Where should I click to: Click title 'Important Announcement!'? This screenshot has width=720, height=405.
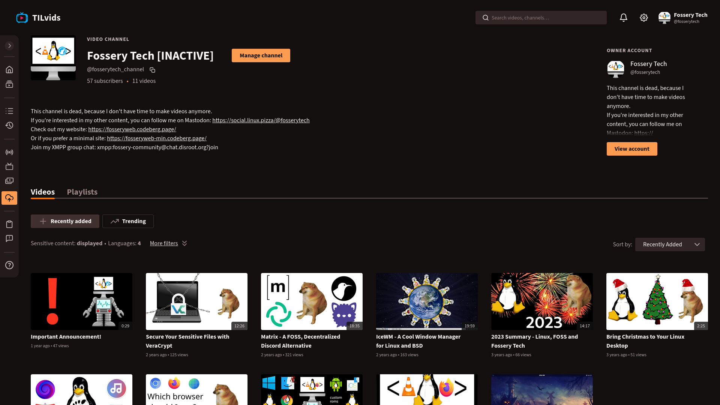tap(66, 337)
